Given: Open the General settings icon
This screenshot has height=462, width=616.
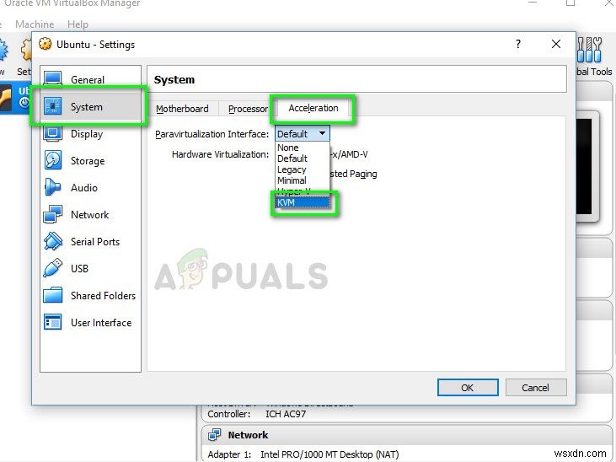Looking at the screenshot, I should click(x=52, y=78).
